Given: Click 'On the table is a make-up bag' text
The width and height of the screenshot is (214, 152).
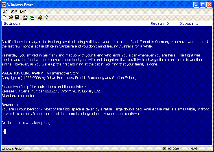Looking at the screenshot, I should [27, 123].
